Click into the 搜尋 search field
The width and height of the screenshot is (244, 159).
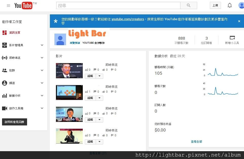(x=118, y=6)
